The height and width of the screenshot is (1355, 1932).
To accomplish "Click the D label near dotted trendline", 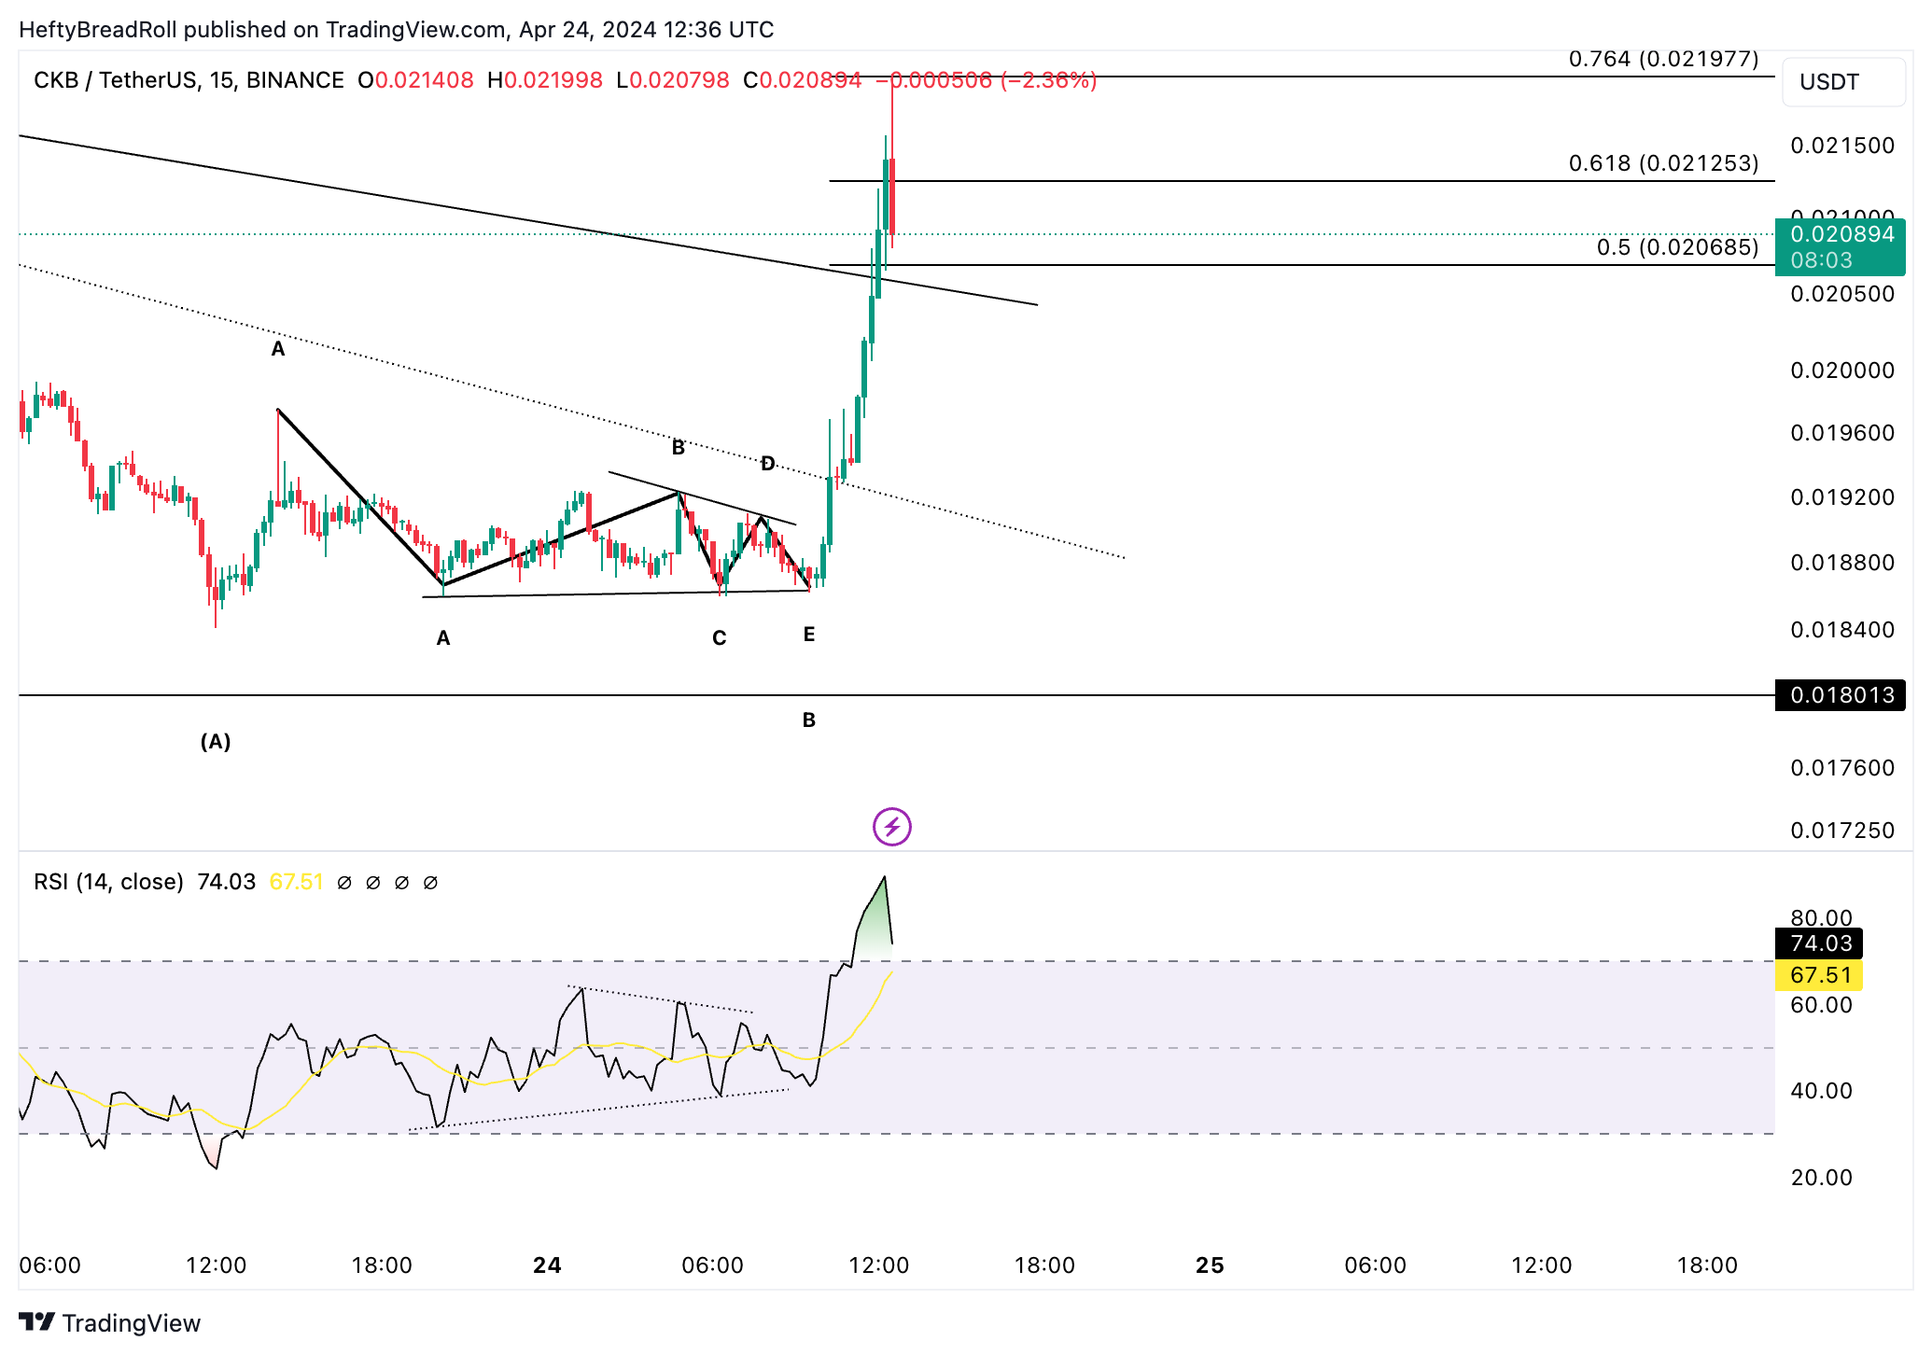I will point(767,464).
